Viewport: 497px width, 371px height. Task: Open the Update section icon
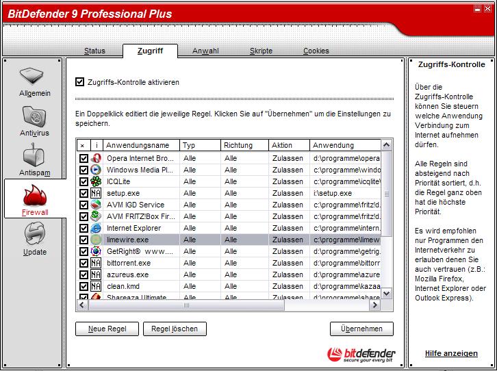pos(35,233)
